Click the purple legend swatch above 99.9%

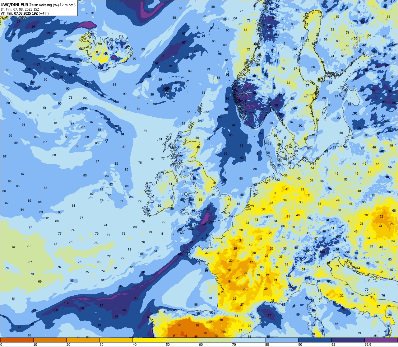[x=381, y=340]
